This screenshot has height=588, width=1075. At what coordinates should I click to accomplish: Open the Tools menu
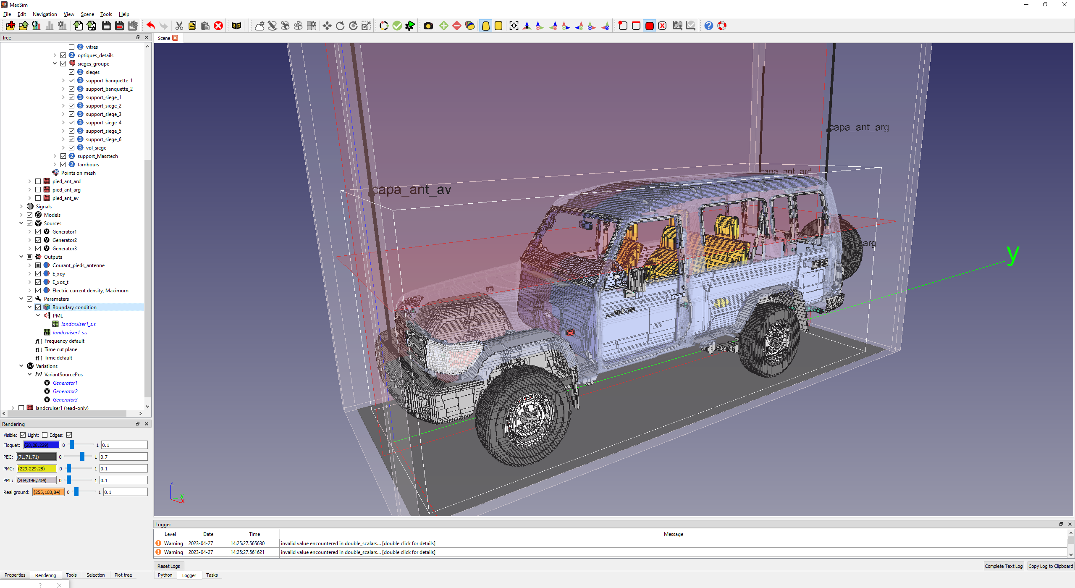coord(106,14)
